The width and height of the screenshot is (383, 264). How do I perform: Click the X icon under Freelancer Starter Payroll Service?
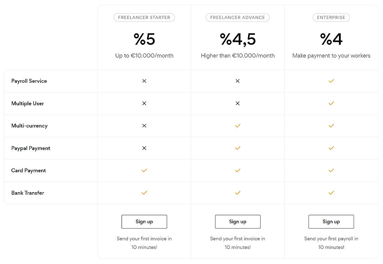point(144,81)
